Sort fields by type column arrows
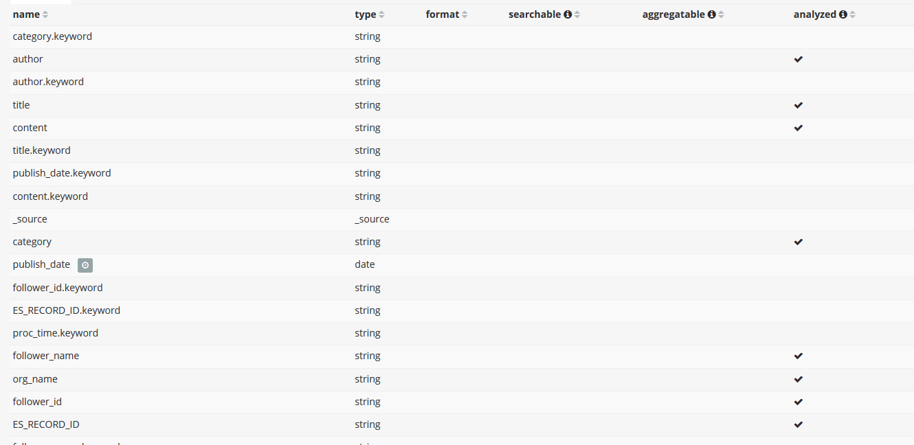The height and width of the screenshot is (445, 914). pyautogui.click(x=381, y=14)
